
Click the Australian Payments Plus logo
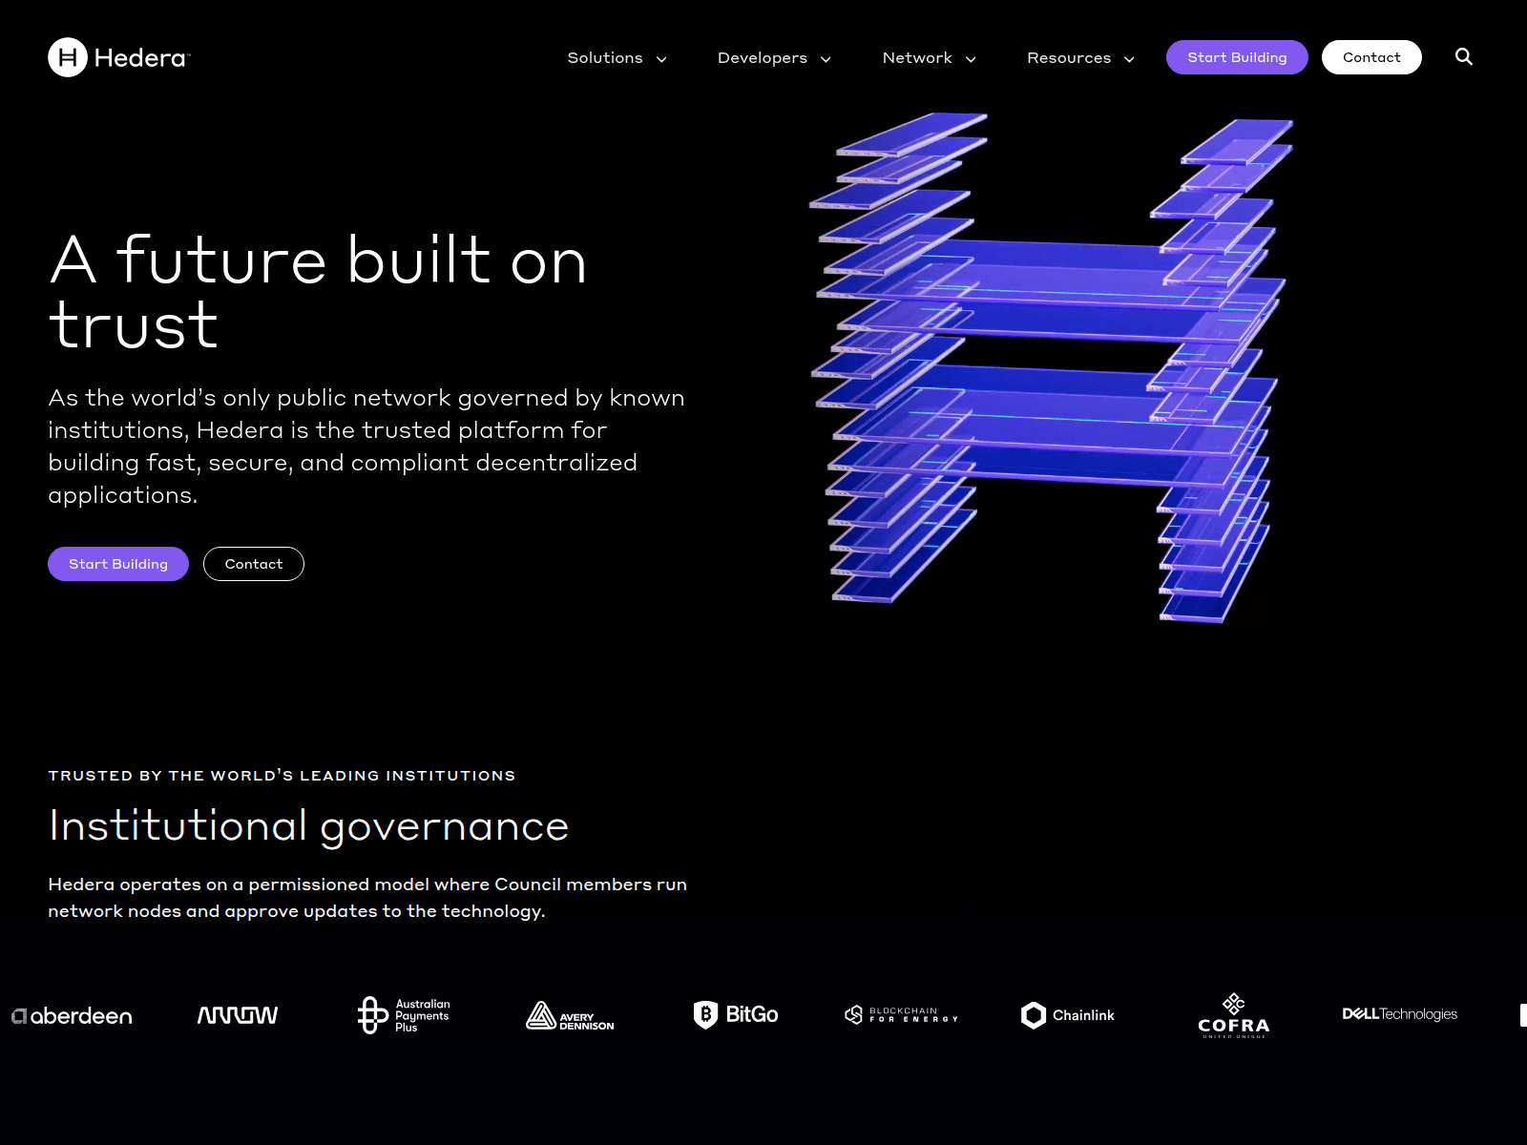click(403, 1015)
